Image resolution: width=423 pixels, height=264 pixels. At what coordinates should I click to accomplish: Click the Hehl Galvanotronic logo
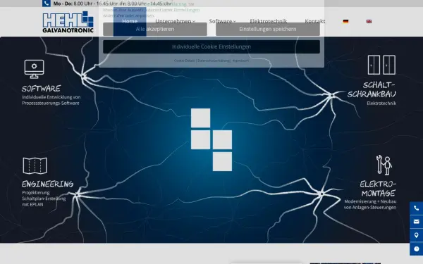coord(68,22)
